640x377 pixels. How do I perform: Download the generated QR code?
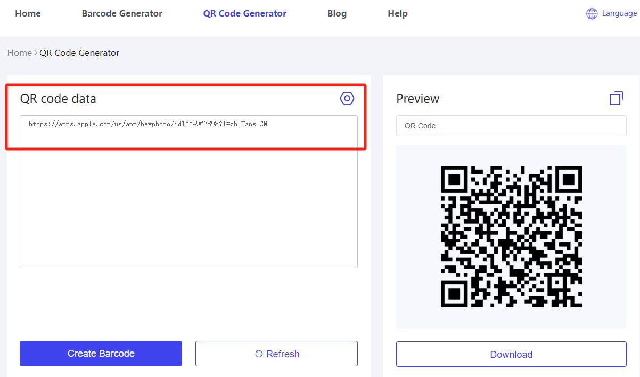pos(511,354)
